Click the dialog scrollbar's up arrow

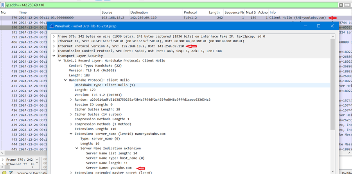point(333,36)
